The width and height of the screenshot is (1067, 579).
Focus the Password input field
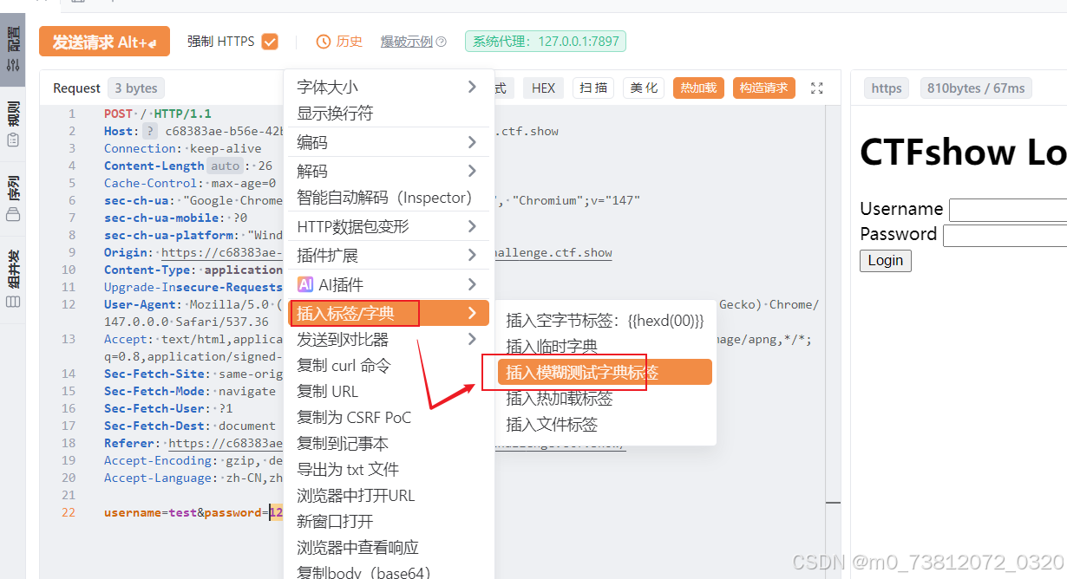tap(1005, 235)
